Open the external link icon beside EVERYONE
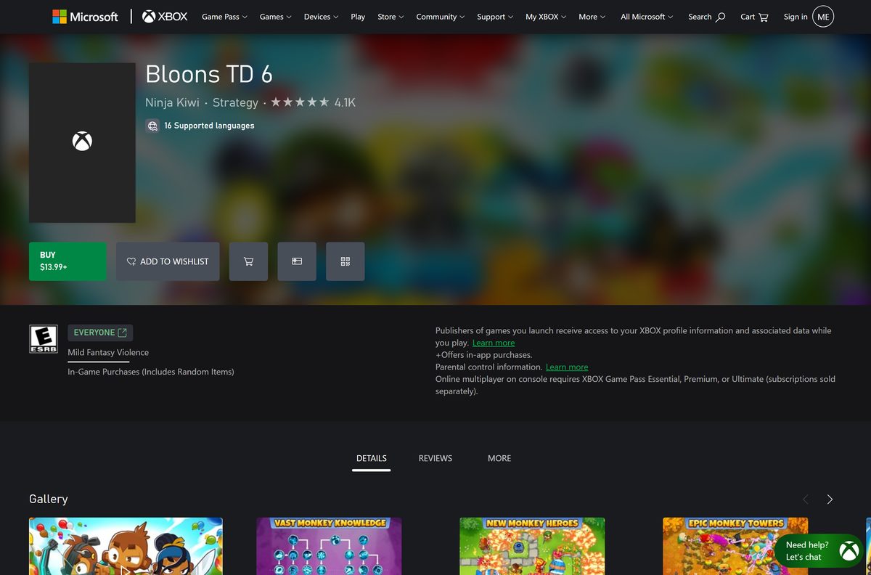Screen dimensions: 871x575 click(123, 333)
